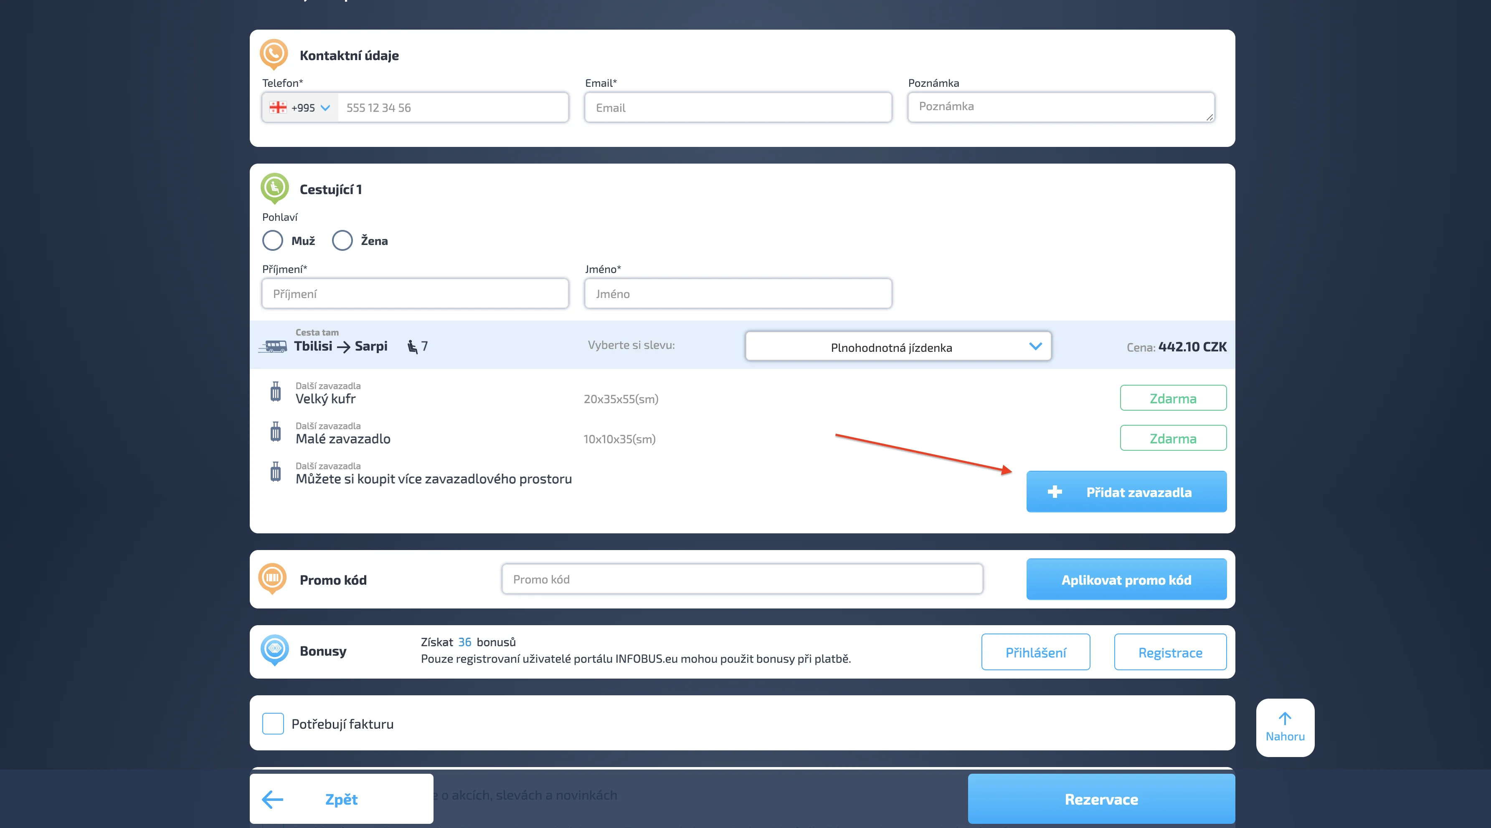Click the Nahoru up-arrow button
Screen dimensions: 1491x828
click(x=1284, y=727)
